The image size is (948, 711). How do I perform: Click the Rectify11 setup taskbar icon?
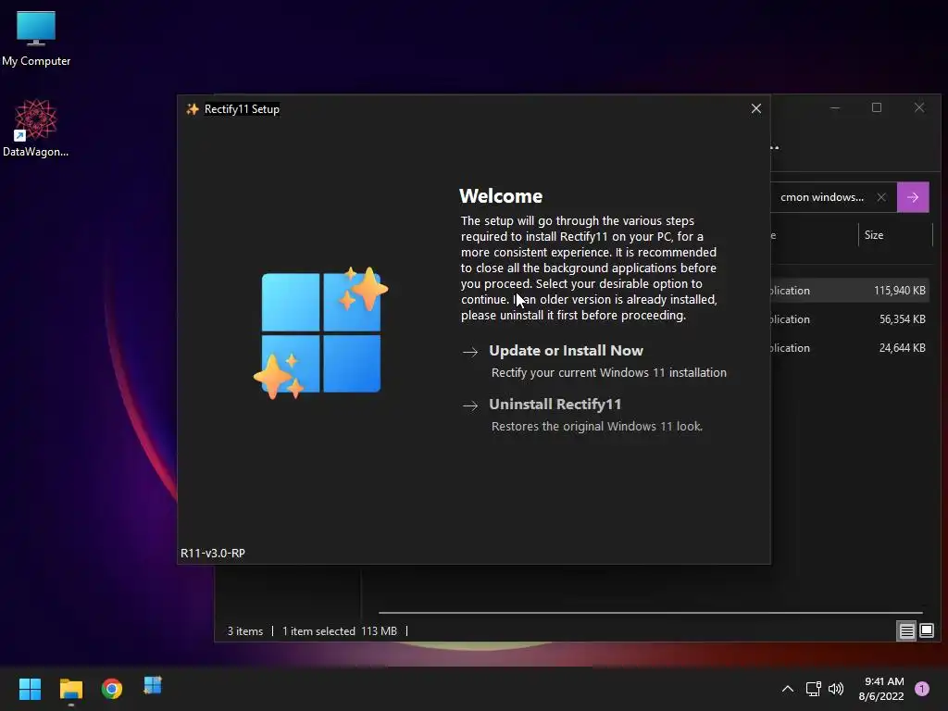tap(153, 686)
